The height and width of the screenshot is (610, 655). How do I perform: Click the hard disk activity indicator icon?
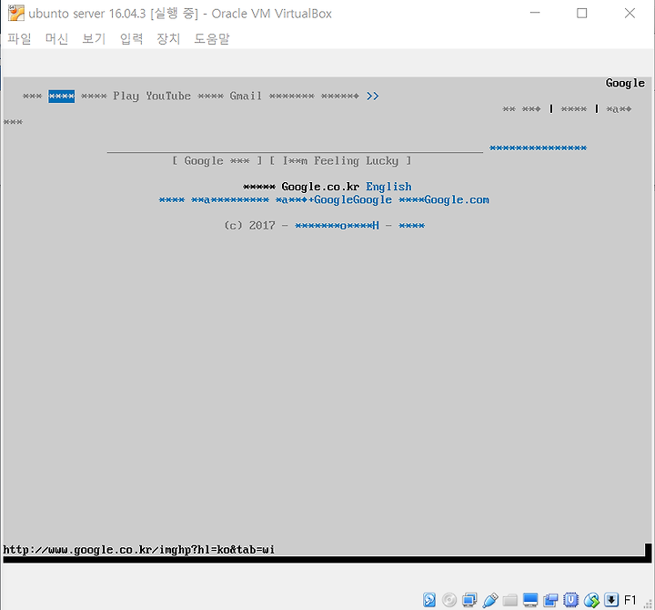point(429,600)
